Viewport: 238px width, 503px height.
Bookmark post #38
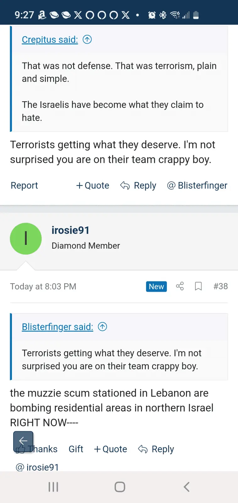[198, 286]
